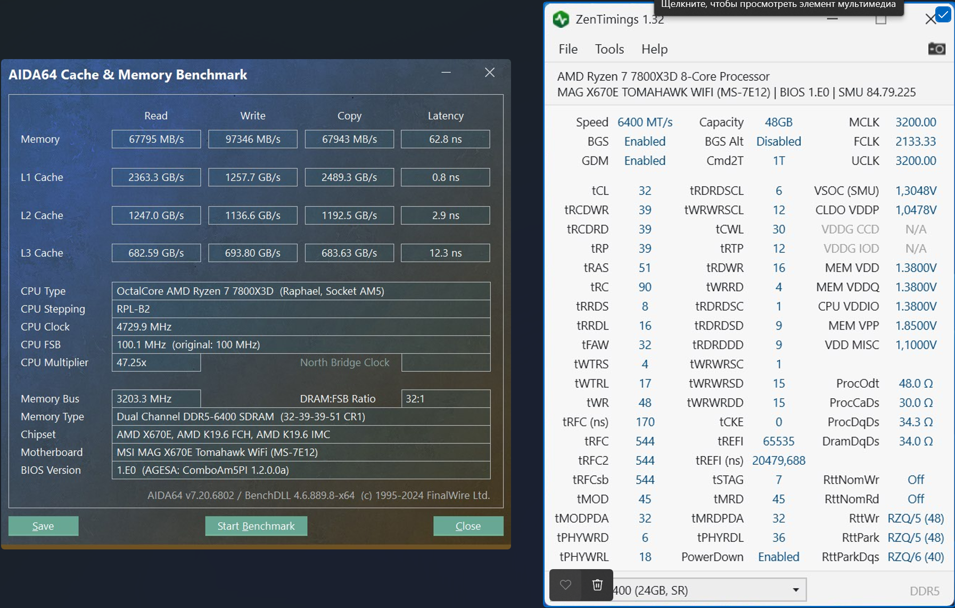The height and width of the screenshot is (608, 955).
Task: Click the DRAM:FSB Ratio field 32:1
Action: pyautogui.click(x=446, y=399)
